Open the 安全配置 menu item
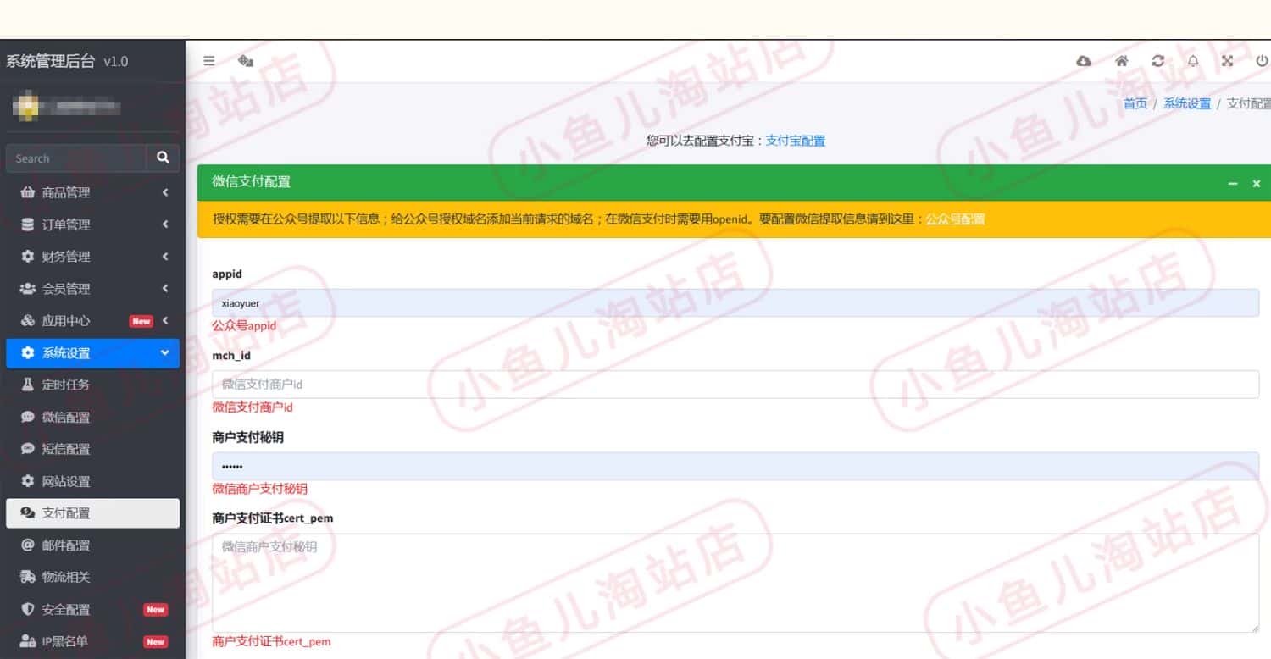This screenshot has width=1271, height=659. [92, 610]
